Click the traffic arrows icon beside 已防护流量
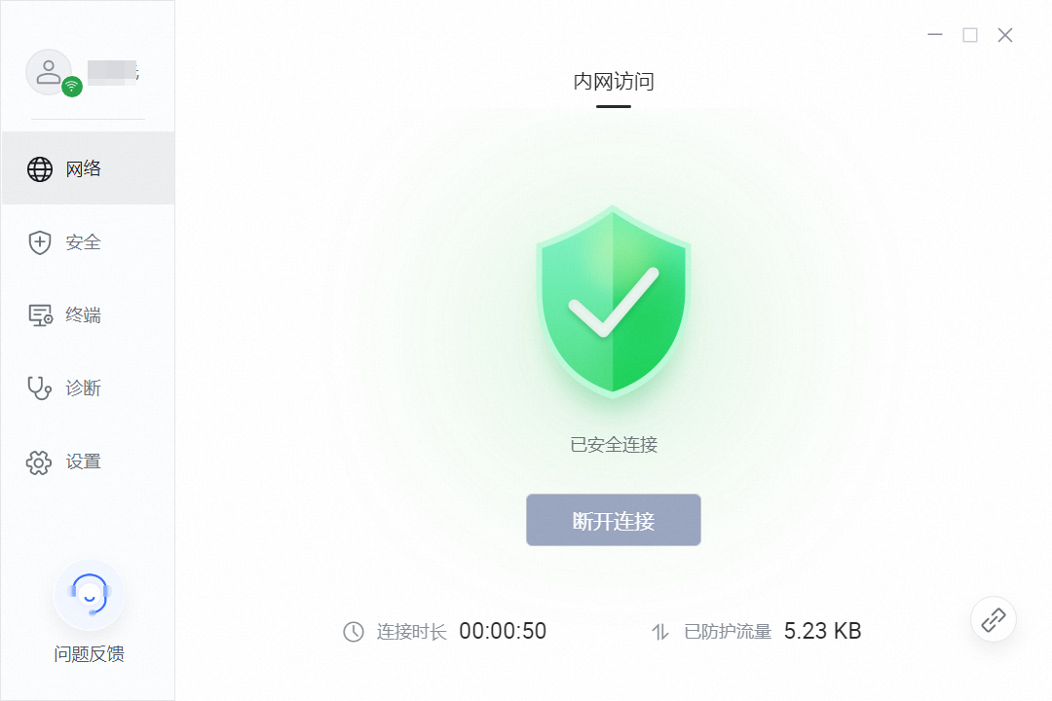Viewport: 1052px width, 701px height. coord(660,631)
